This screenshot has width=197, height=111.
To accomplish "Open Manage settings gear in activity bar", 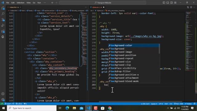I will (x=3, y=100).
